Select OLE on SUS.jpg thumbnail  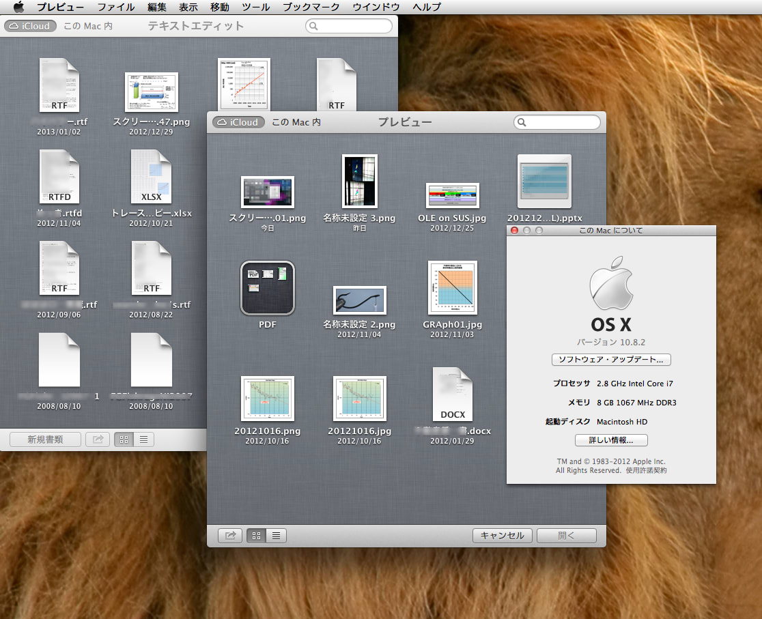(453, 195)
